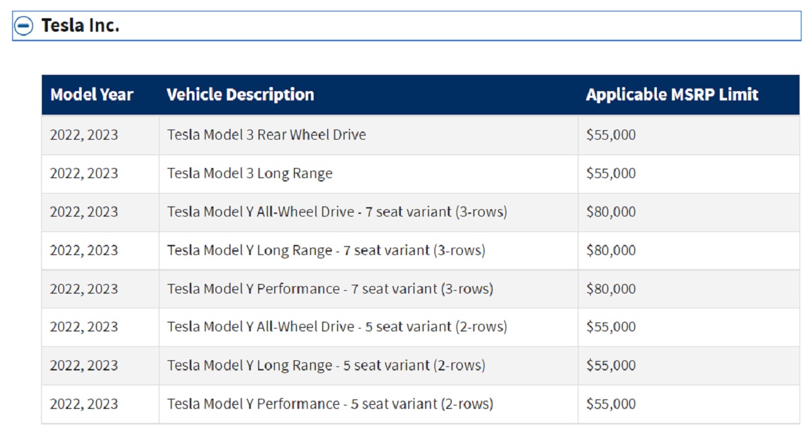
Task: Collapse the Tesla Inc. section minus icon
Action: coord(24,26)
